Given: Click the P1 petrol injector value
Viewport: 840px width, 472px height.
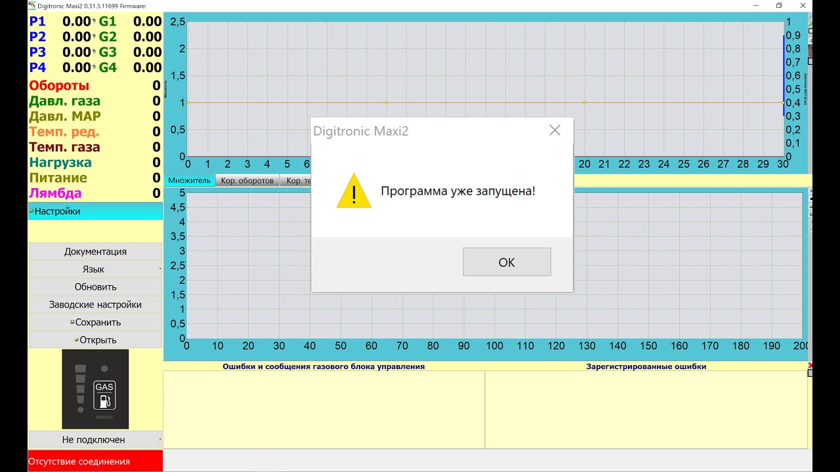Looking at the screenshot, I should [x=77, y=22].
